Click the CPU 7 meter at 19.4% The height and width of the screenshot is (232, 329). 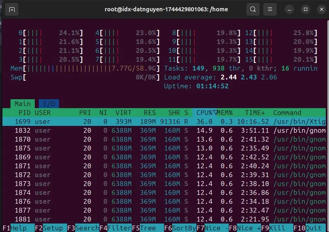point(128,59)
